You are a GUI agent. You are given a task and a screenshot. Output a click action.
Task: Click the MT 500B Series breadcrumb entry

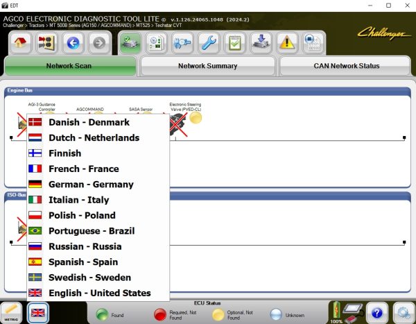90,25
